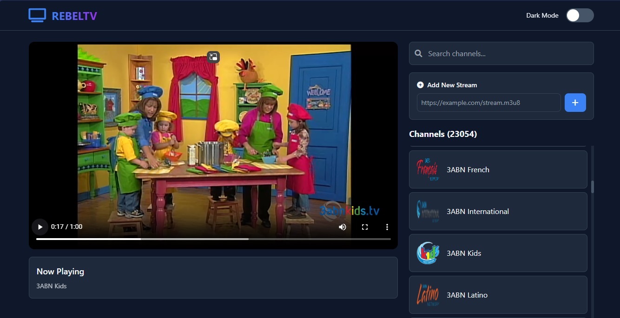
Task: Click the search channels input field
Action: click(502, 53)
